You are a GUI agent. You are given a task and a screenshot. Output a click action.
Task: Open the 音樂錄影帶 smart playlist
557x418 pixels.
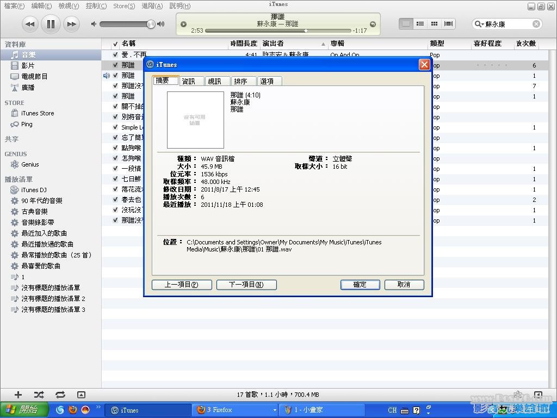[51, 223]
